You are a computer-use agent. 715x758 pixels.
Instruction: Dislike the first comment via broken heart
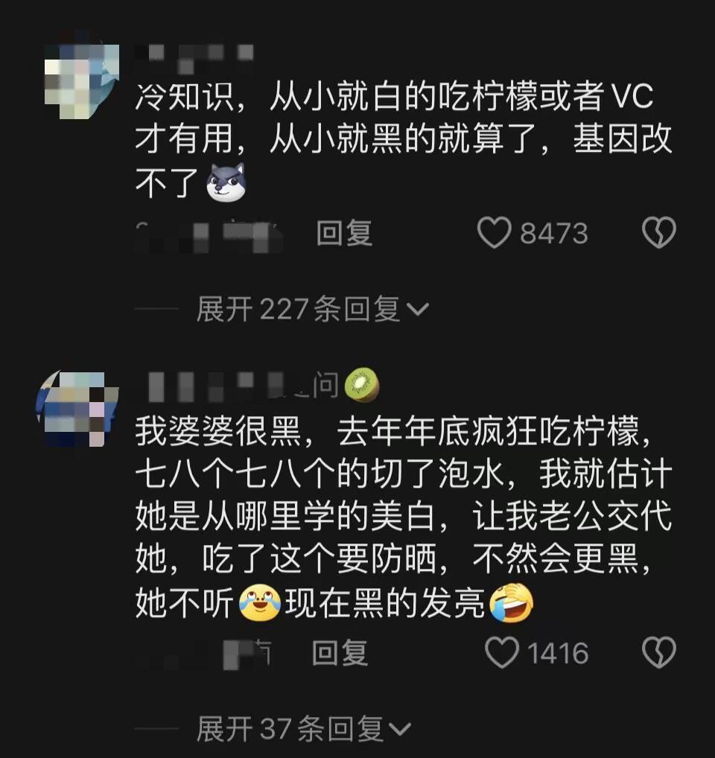(659, 232)
